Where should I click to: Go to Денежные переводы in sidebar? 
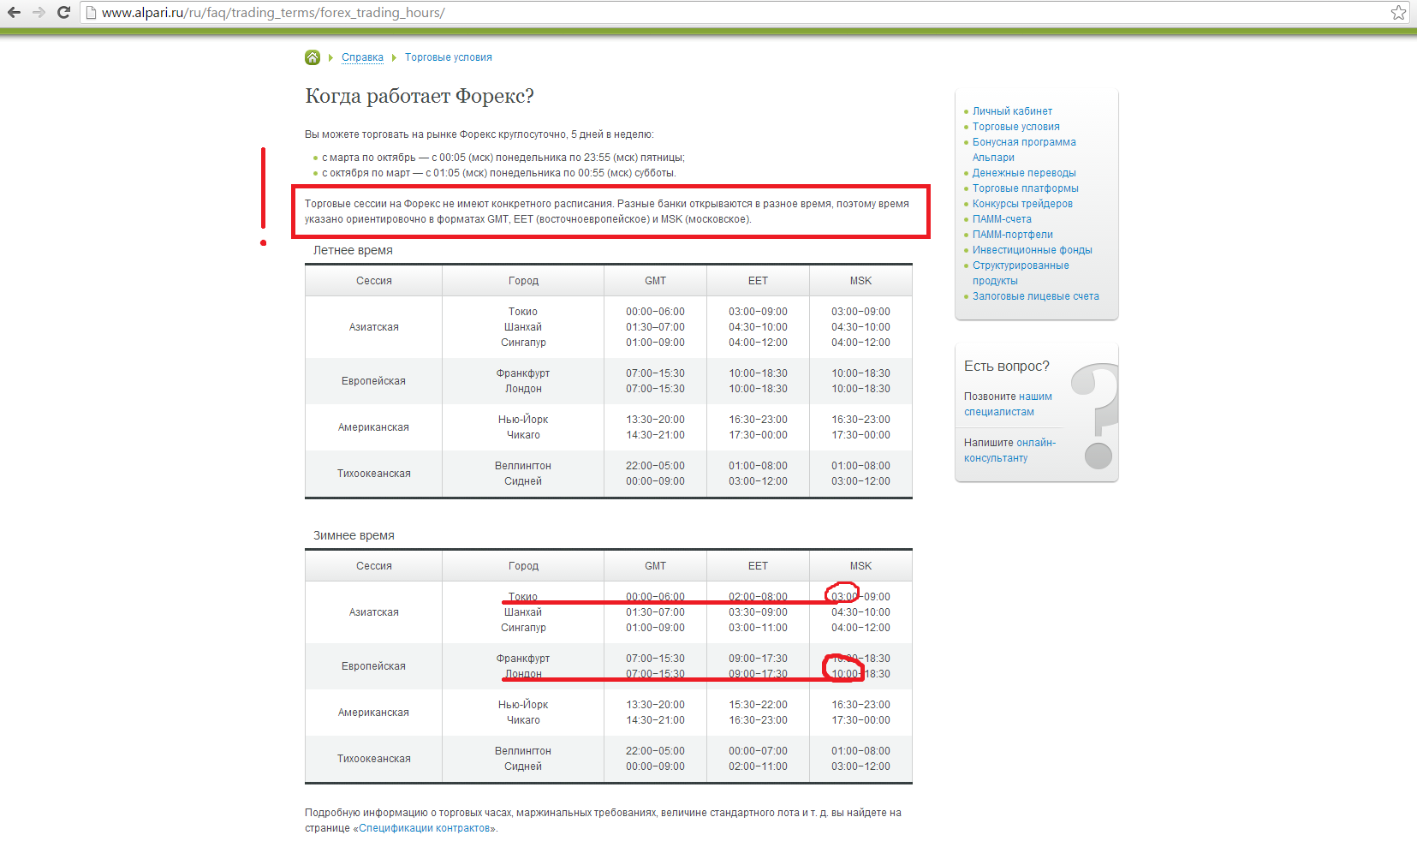pos(1024,173)
